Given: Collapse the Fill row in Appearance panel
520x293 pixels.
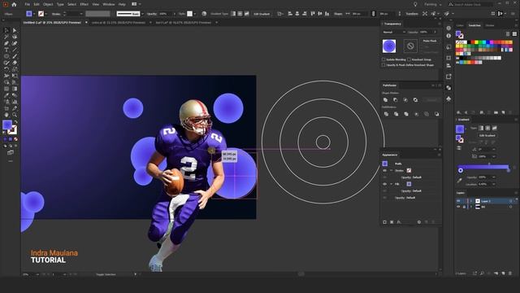Looking at the screenshot, I should pos(392,184).
